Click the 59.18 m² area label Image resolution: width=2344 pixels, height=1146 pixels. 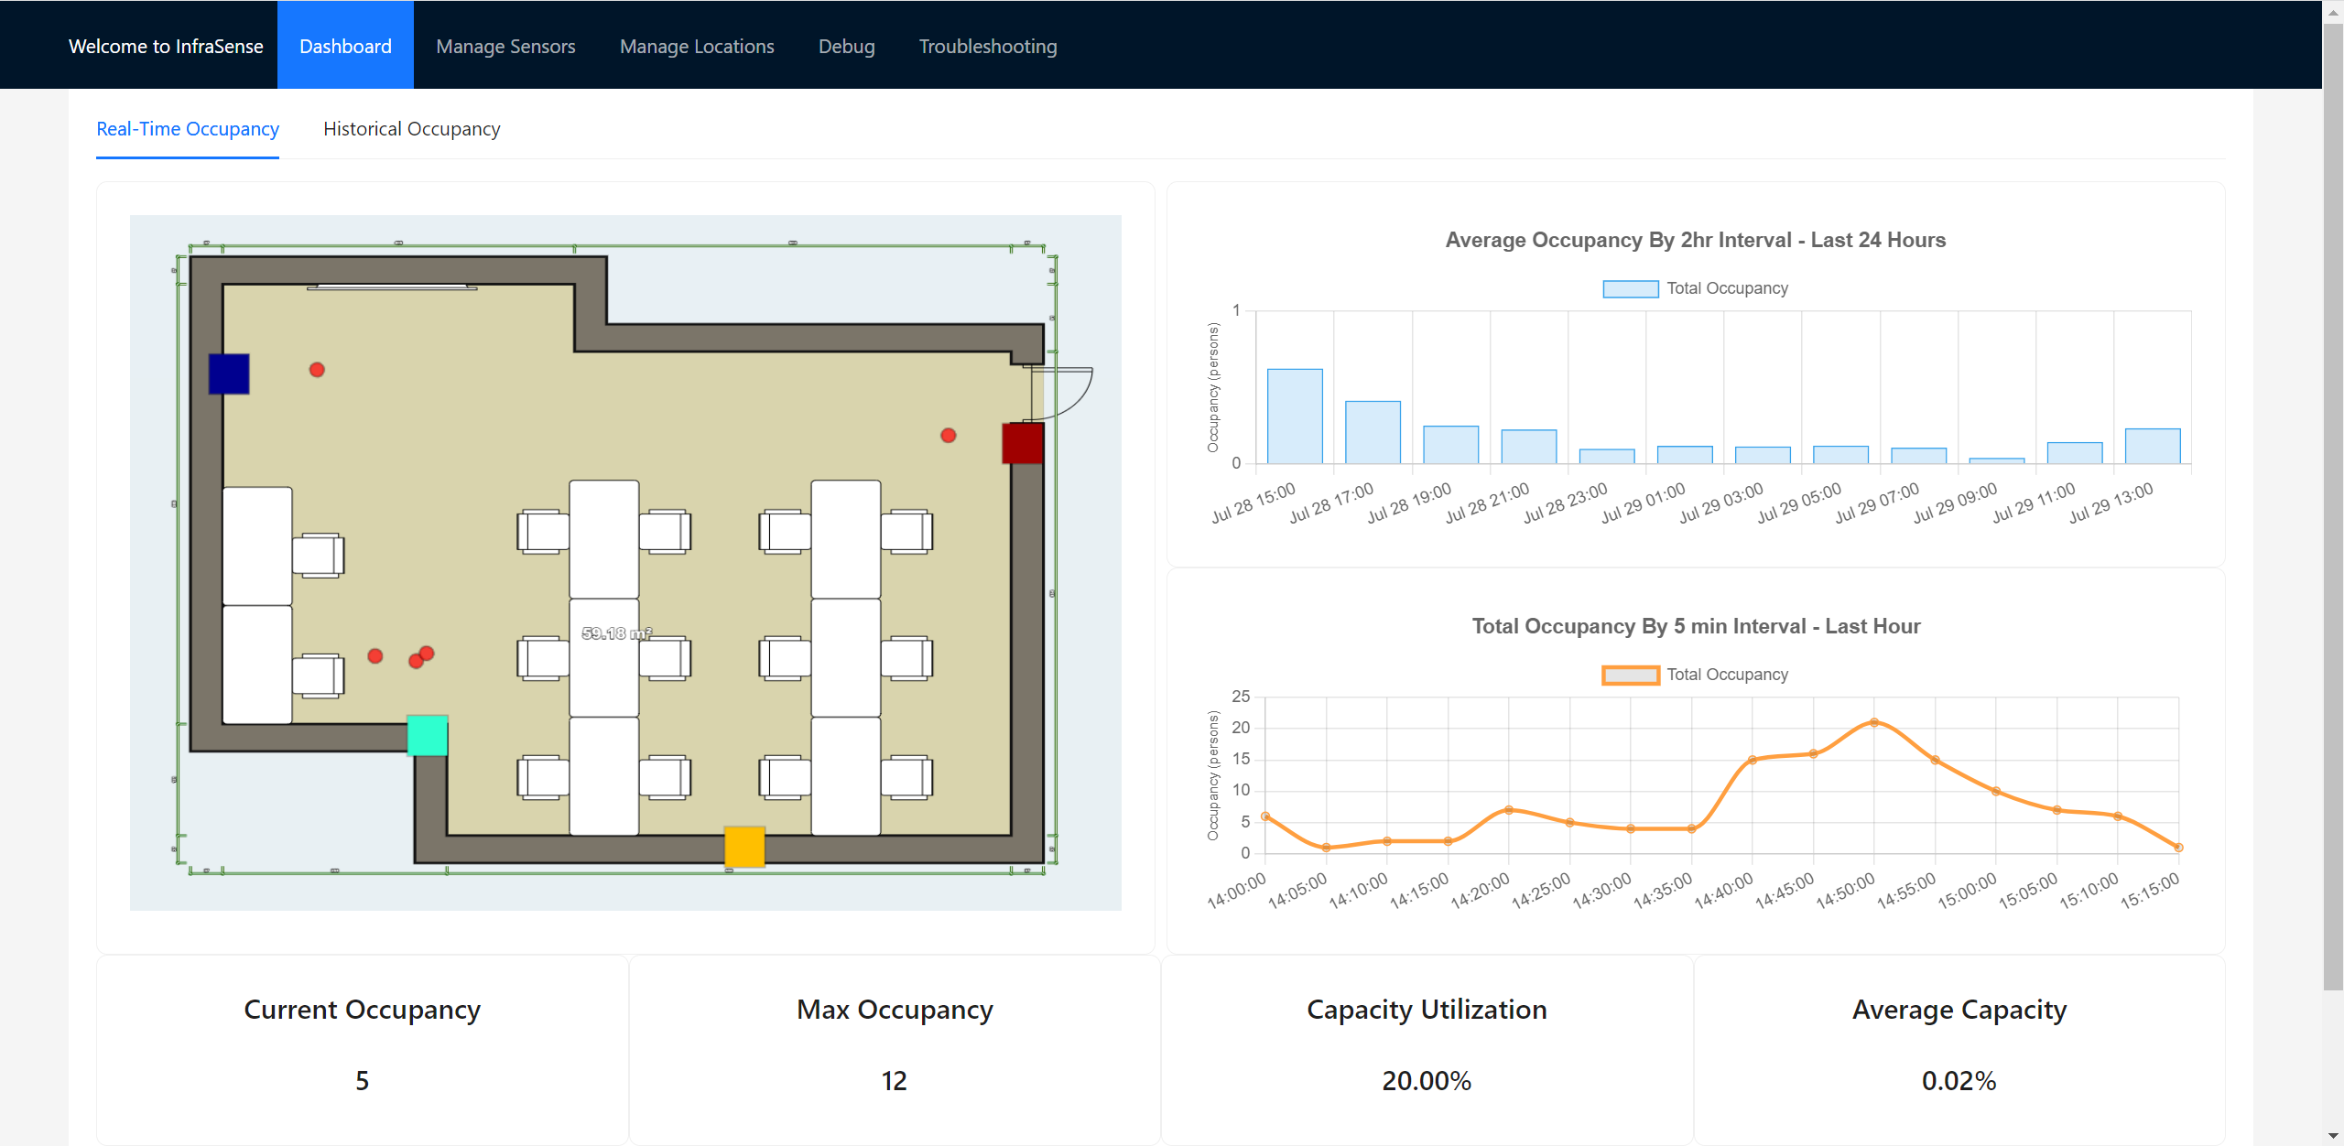tap(617, 633)
